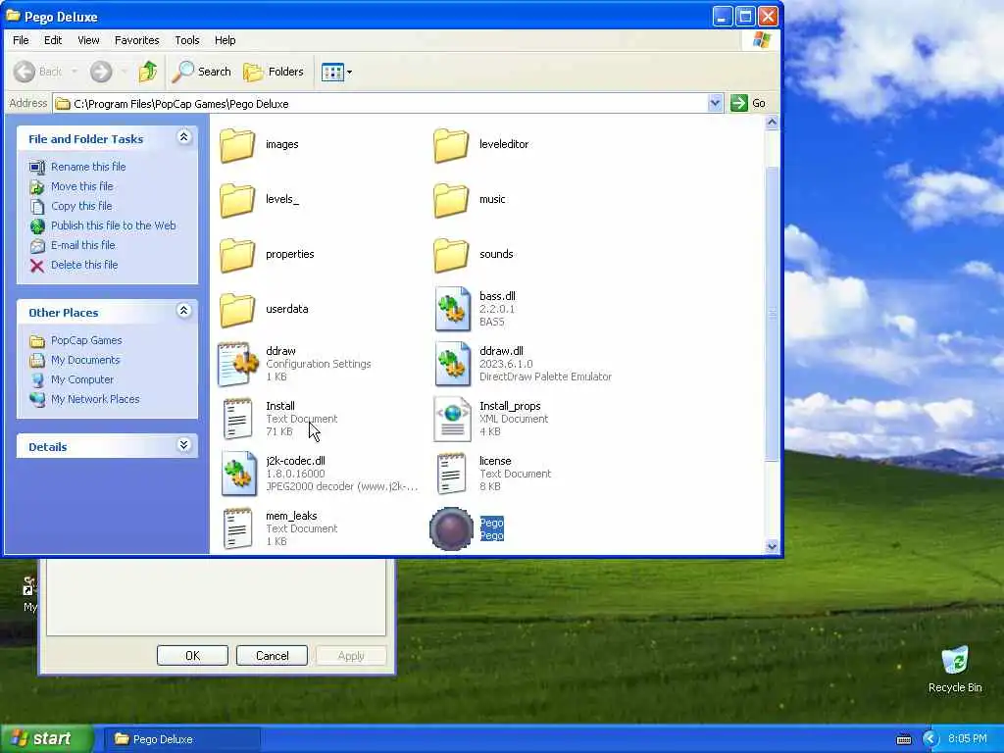Toggle the Folders pane button
The image size is (1004, 753).
tap(274, 72)
